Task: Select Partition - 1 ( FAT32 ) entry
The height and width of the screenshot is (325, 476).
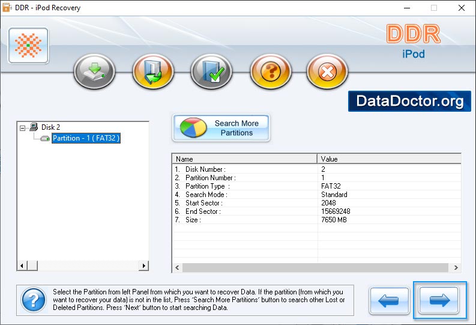Action: tap(86, 138)
